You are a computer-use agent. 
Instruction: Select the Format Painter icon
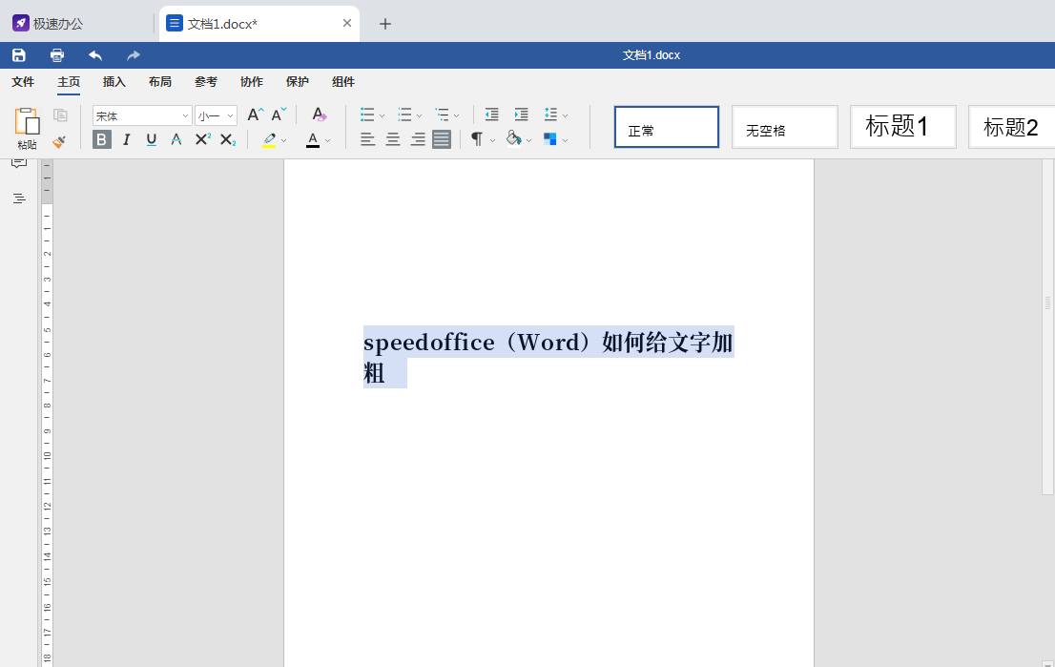[x=59, y=141]
